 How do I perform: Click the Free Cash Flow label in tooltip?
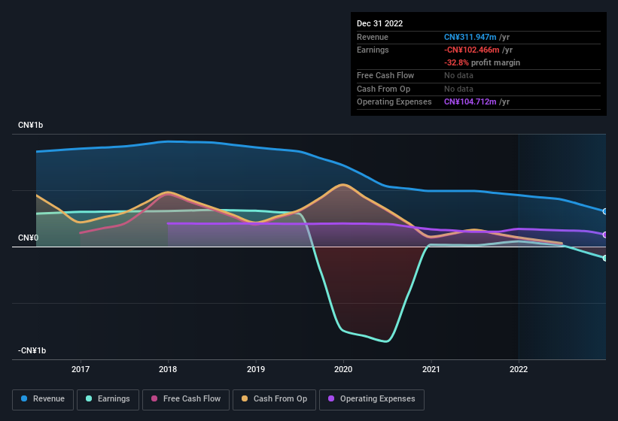click(x=385, y=75)
